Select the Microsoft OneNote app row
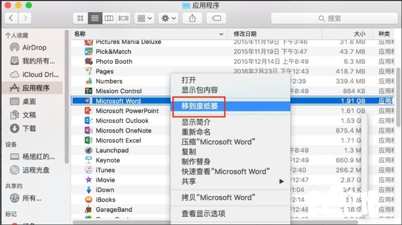Screen dimensions: 402x225 [120, 130]
